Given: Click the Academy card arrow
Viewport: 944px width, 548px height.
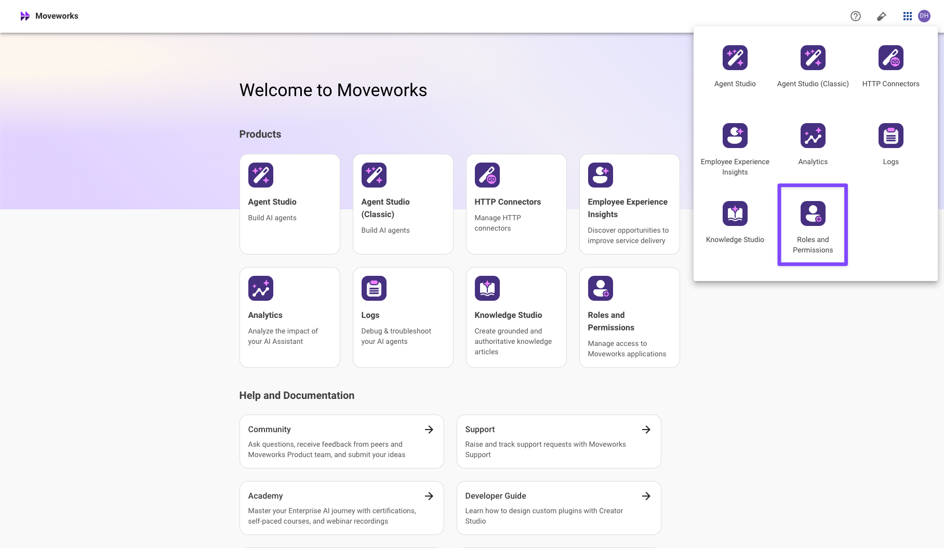Looking at the screenshot, I should pos(429,496).
